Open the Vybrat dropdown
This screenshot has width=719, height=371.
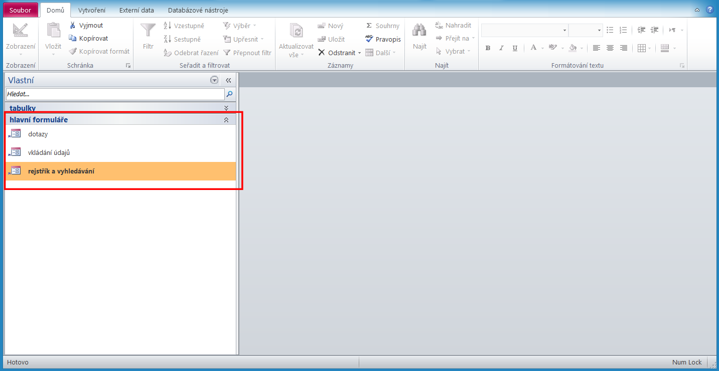coord(453,51)
